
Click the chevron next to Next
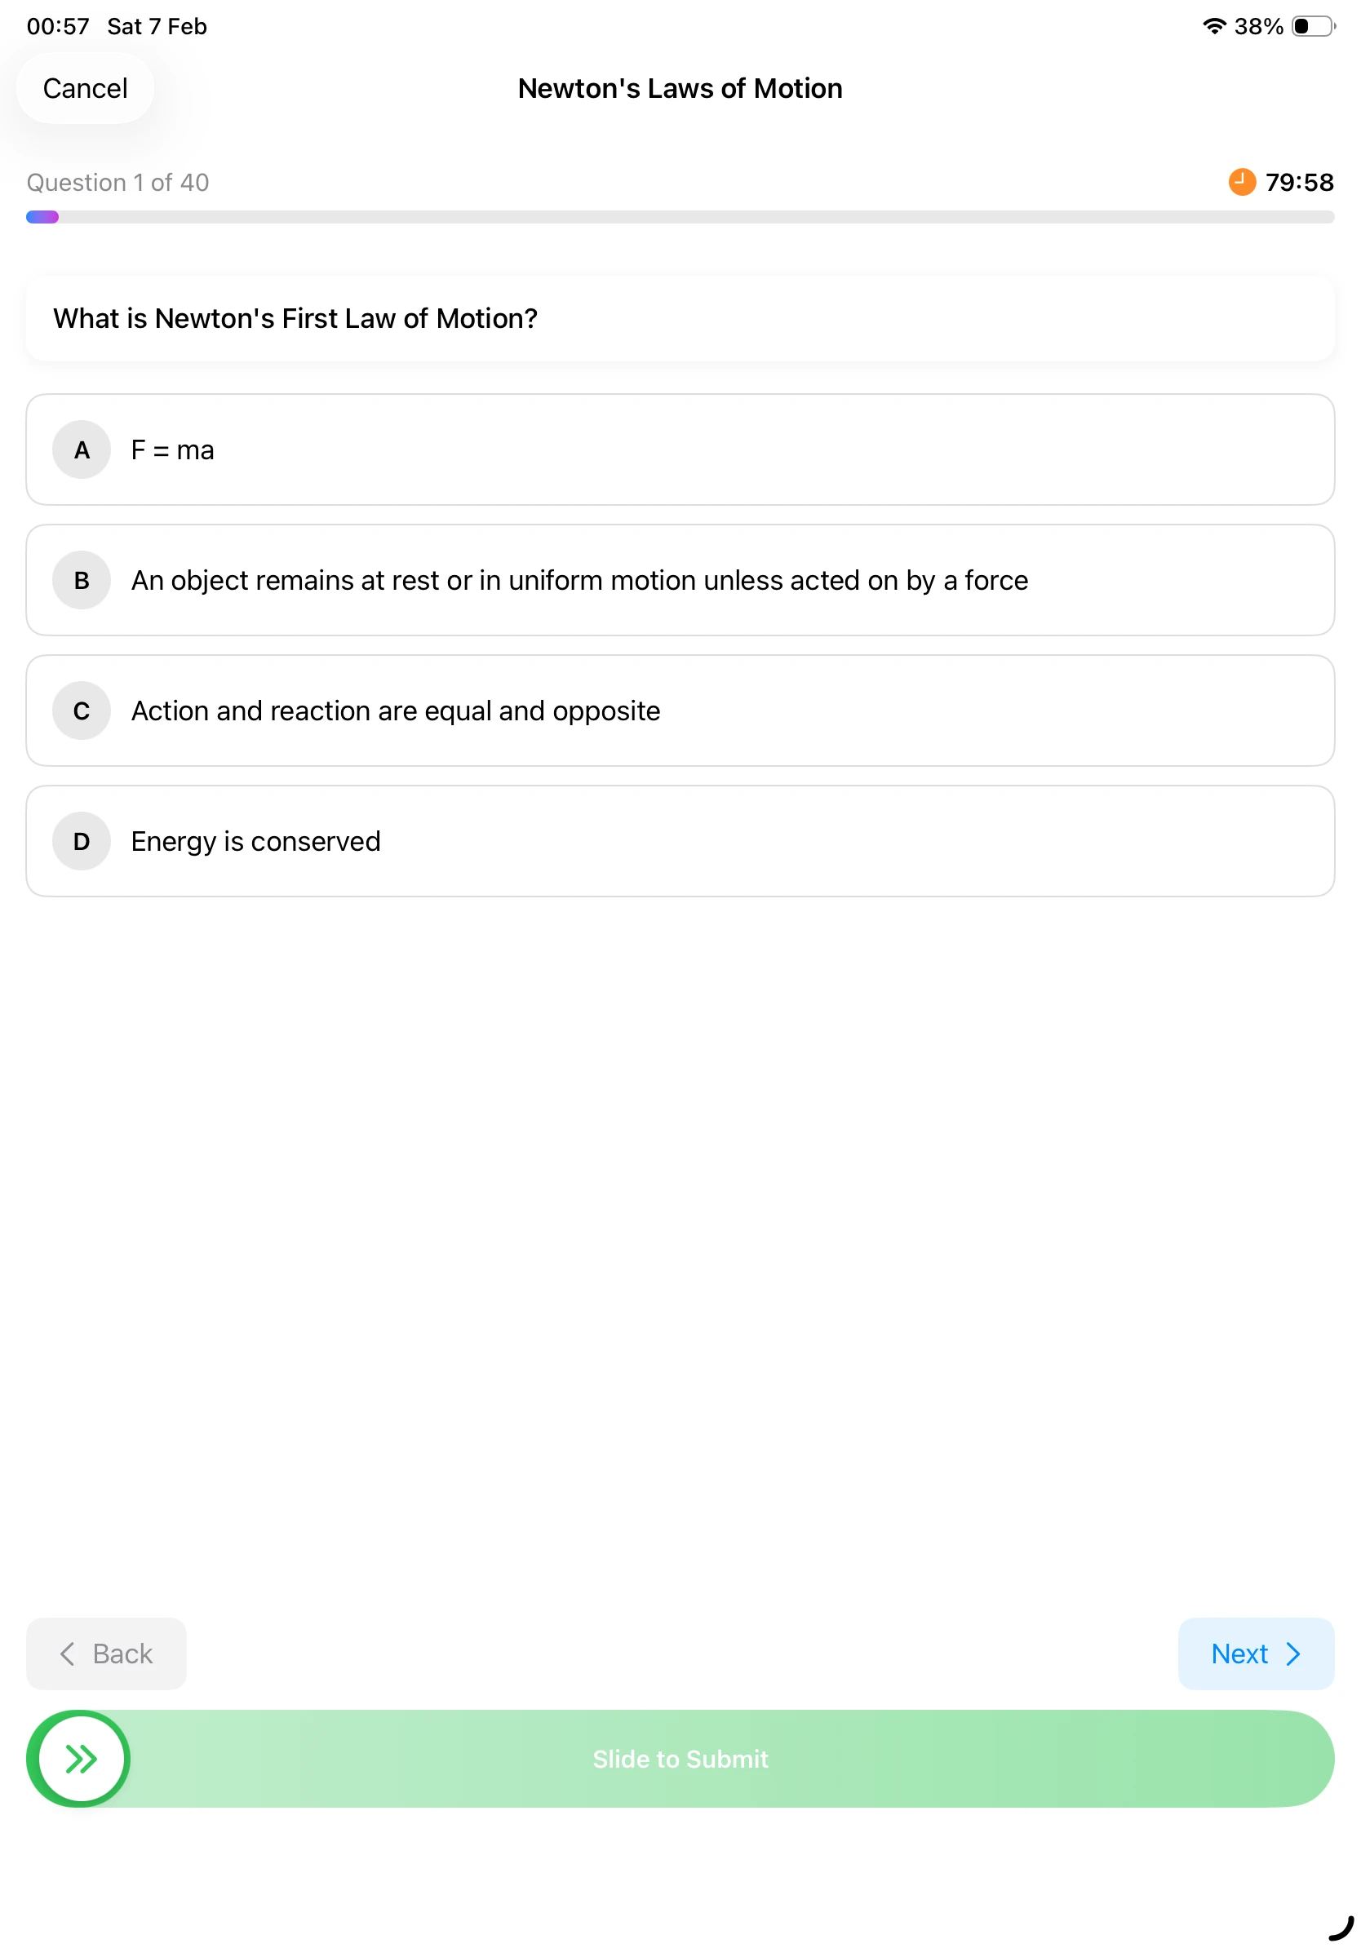pos(1293,1653)
